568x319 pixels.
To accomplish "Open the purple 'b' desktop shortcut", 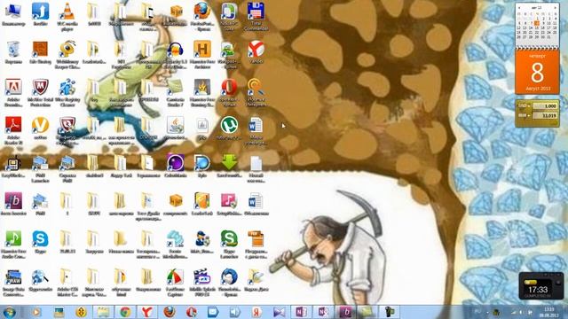I will click(13, 204).
